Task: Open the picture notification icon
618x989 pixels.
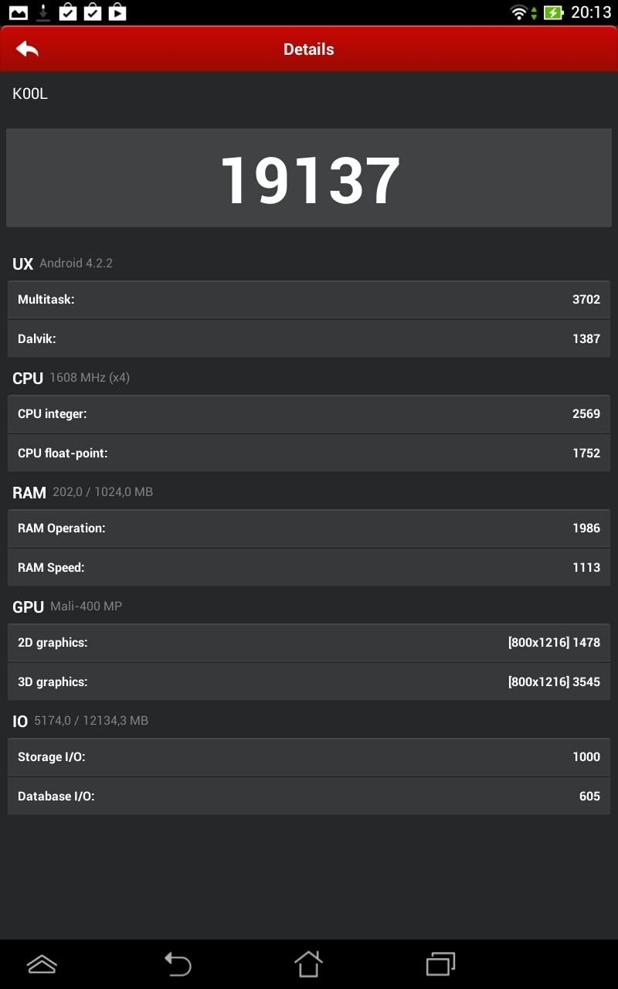Action: pyautogui.click(x=18, y=12)
